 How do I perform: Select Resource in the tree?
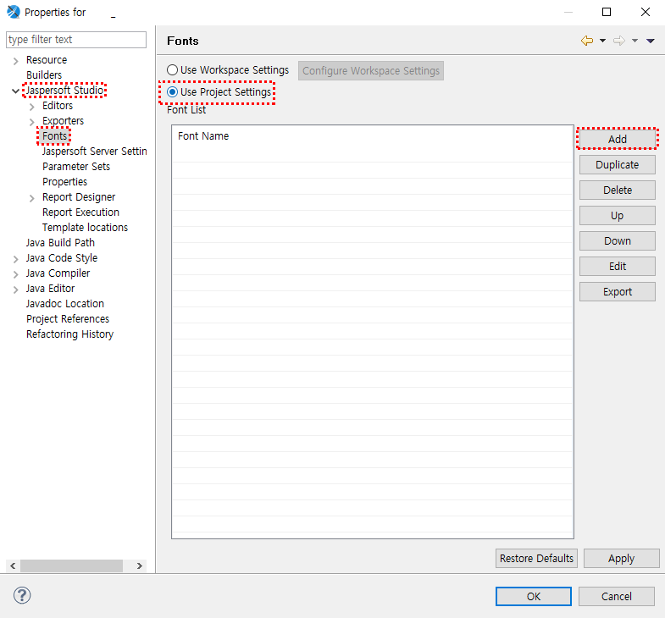click(x=47, y=60)
